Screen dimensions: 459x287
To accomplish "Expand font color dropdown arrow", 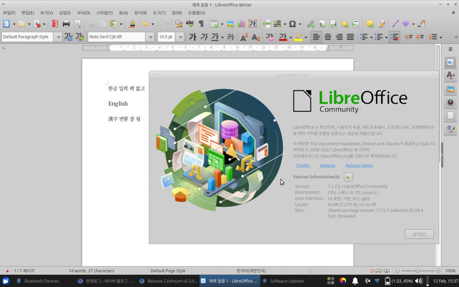I will pyautogui.click(x=290, y=37).
